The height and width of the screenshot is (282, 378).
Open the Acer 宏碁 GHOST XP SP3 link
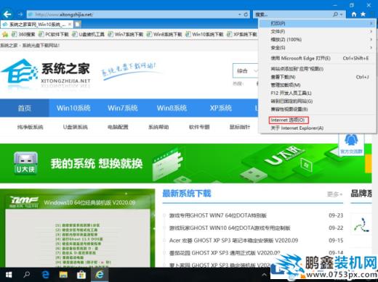tap(233, 241)
